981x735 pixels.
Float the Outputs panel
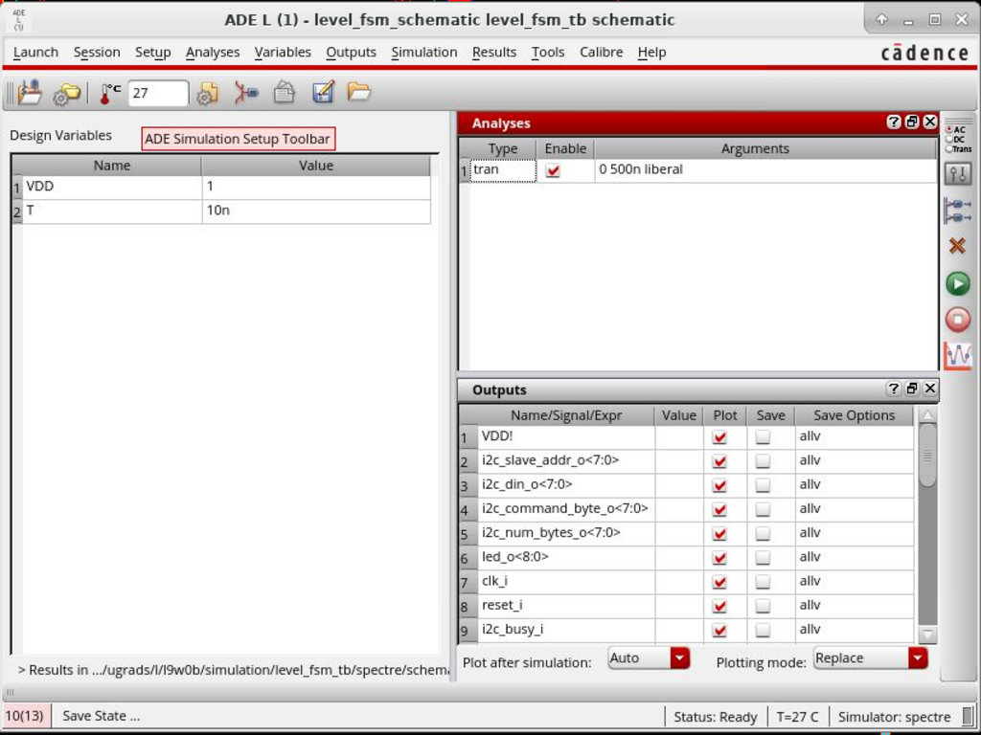coord(912,389)
